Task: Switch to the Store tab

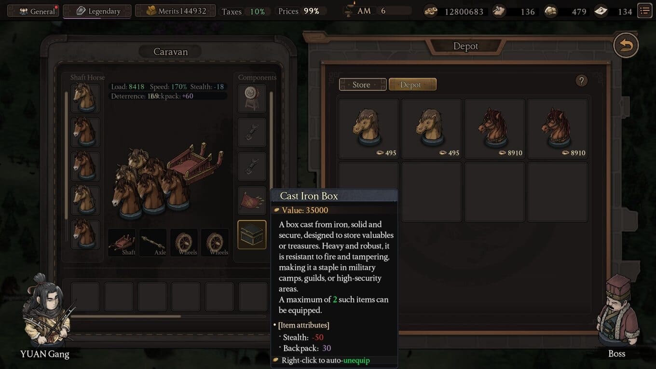Action: pos(363,84)
